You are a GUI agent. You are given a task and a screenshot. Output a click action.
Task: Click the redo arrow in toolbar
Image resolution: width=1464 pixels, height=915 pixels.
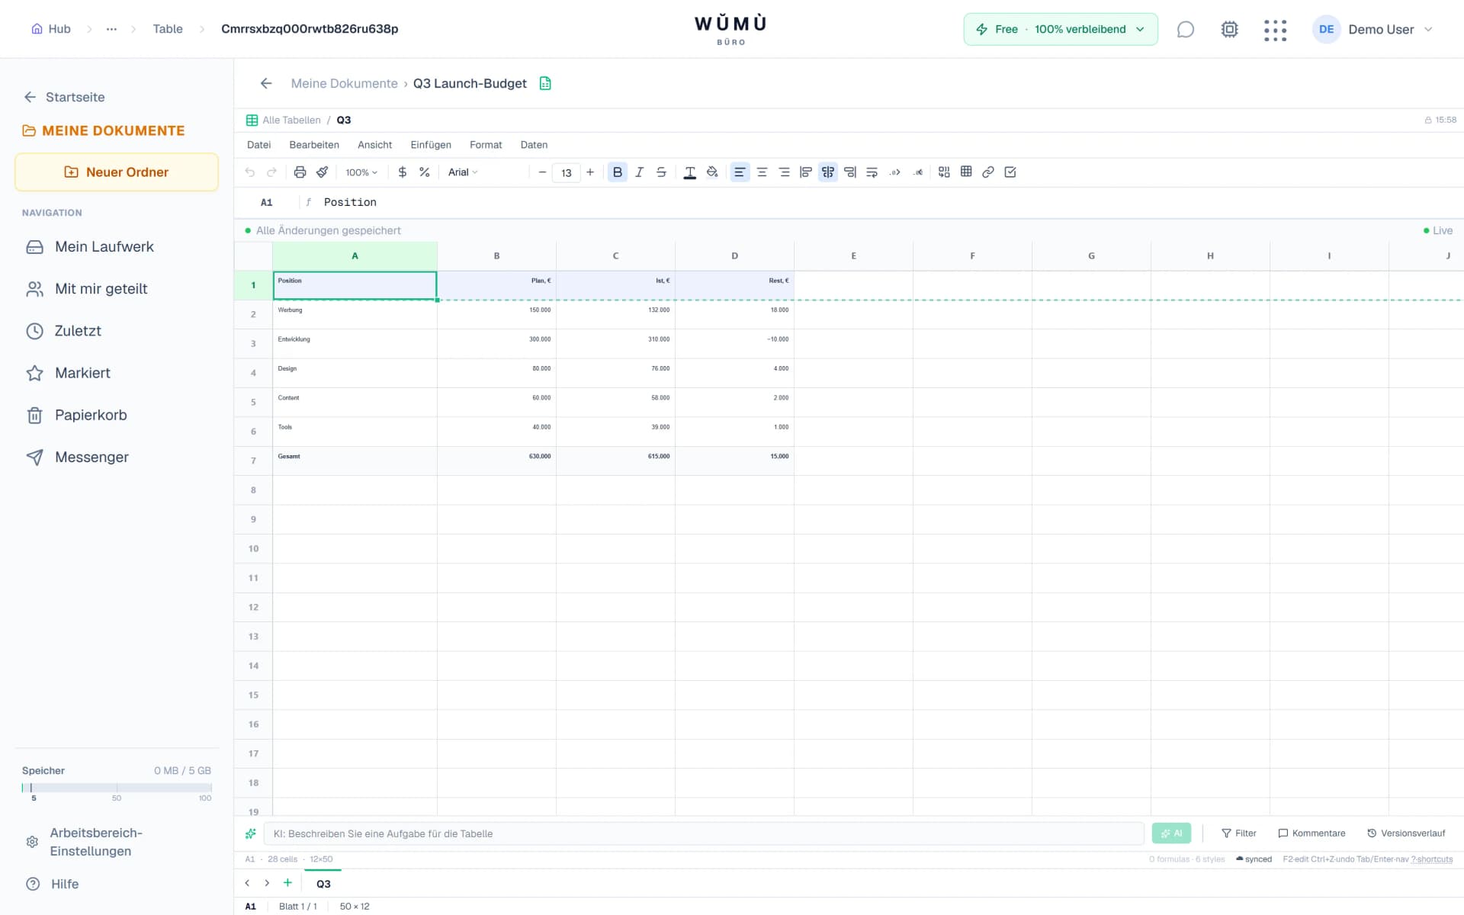271,172
